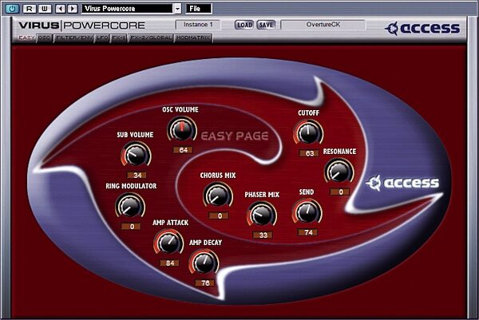Click the RESONANCE knob

tap(339, 172)
